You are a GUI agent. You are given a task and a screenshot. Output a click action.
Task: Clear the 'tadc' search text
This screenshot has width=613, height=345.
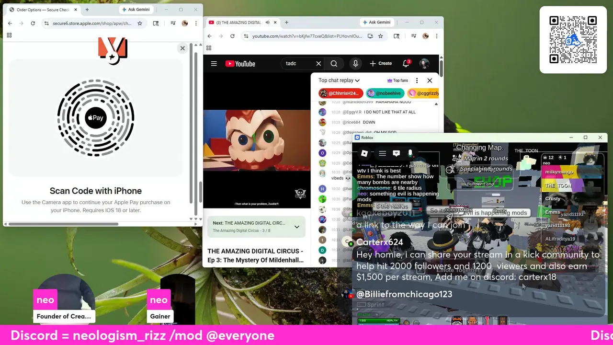[x=318, y=63]
